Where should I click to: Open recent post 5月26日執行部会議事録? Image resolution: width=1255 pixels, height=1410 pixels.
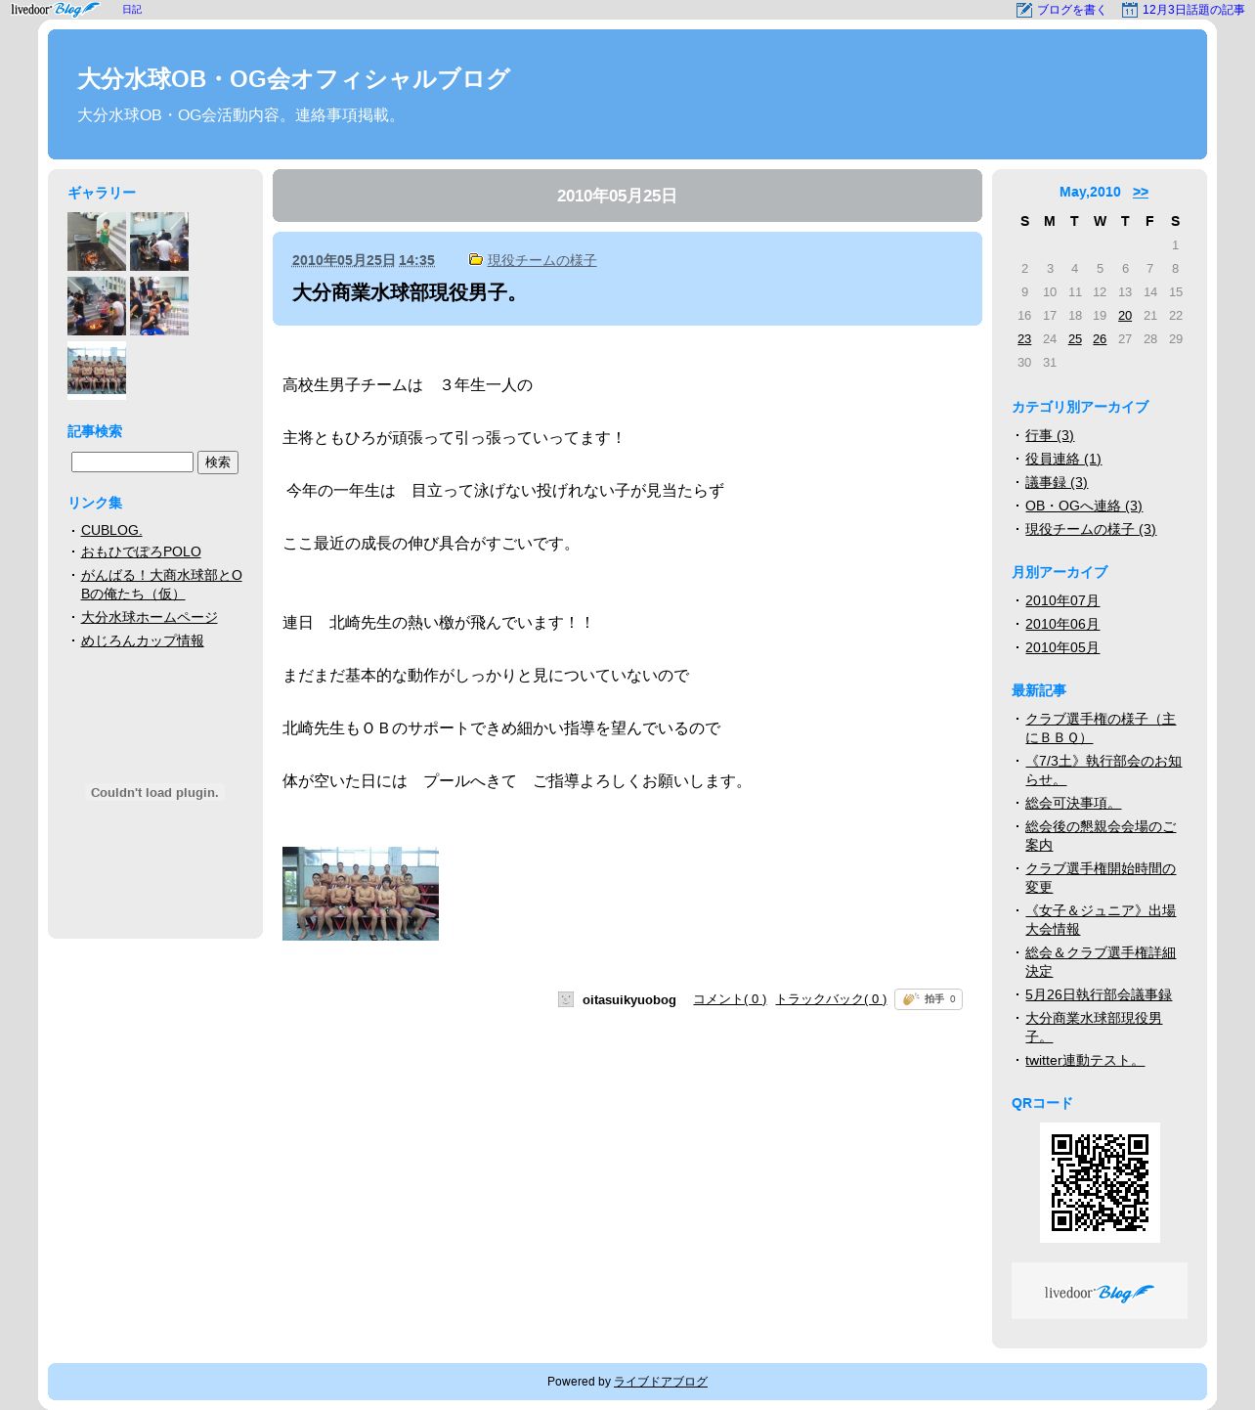tap(1099, 994)
